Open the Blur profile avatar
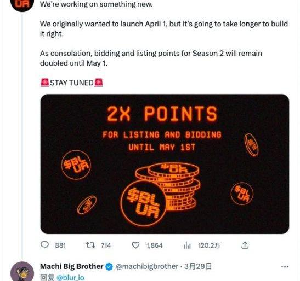300x281 pixels. [x=22, y=5]
